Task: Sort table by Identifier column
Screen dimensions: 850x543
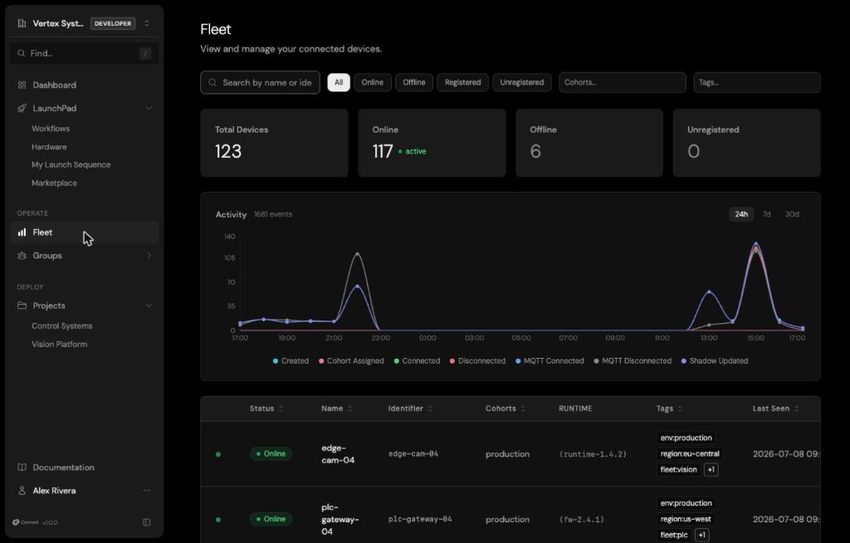Action: [x=410, y=408]
